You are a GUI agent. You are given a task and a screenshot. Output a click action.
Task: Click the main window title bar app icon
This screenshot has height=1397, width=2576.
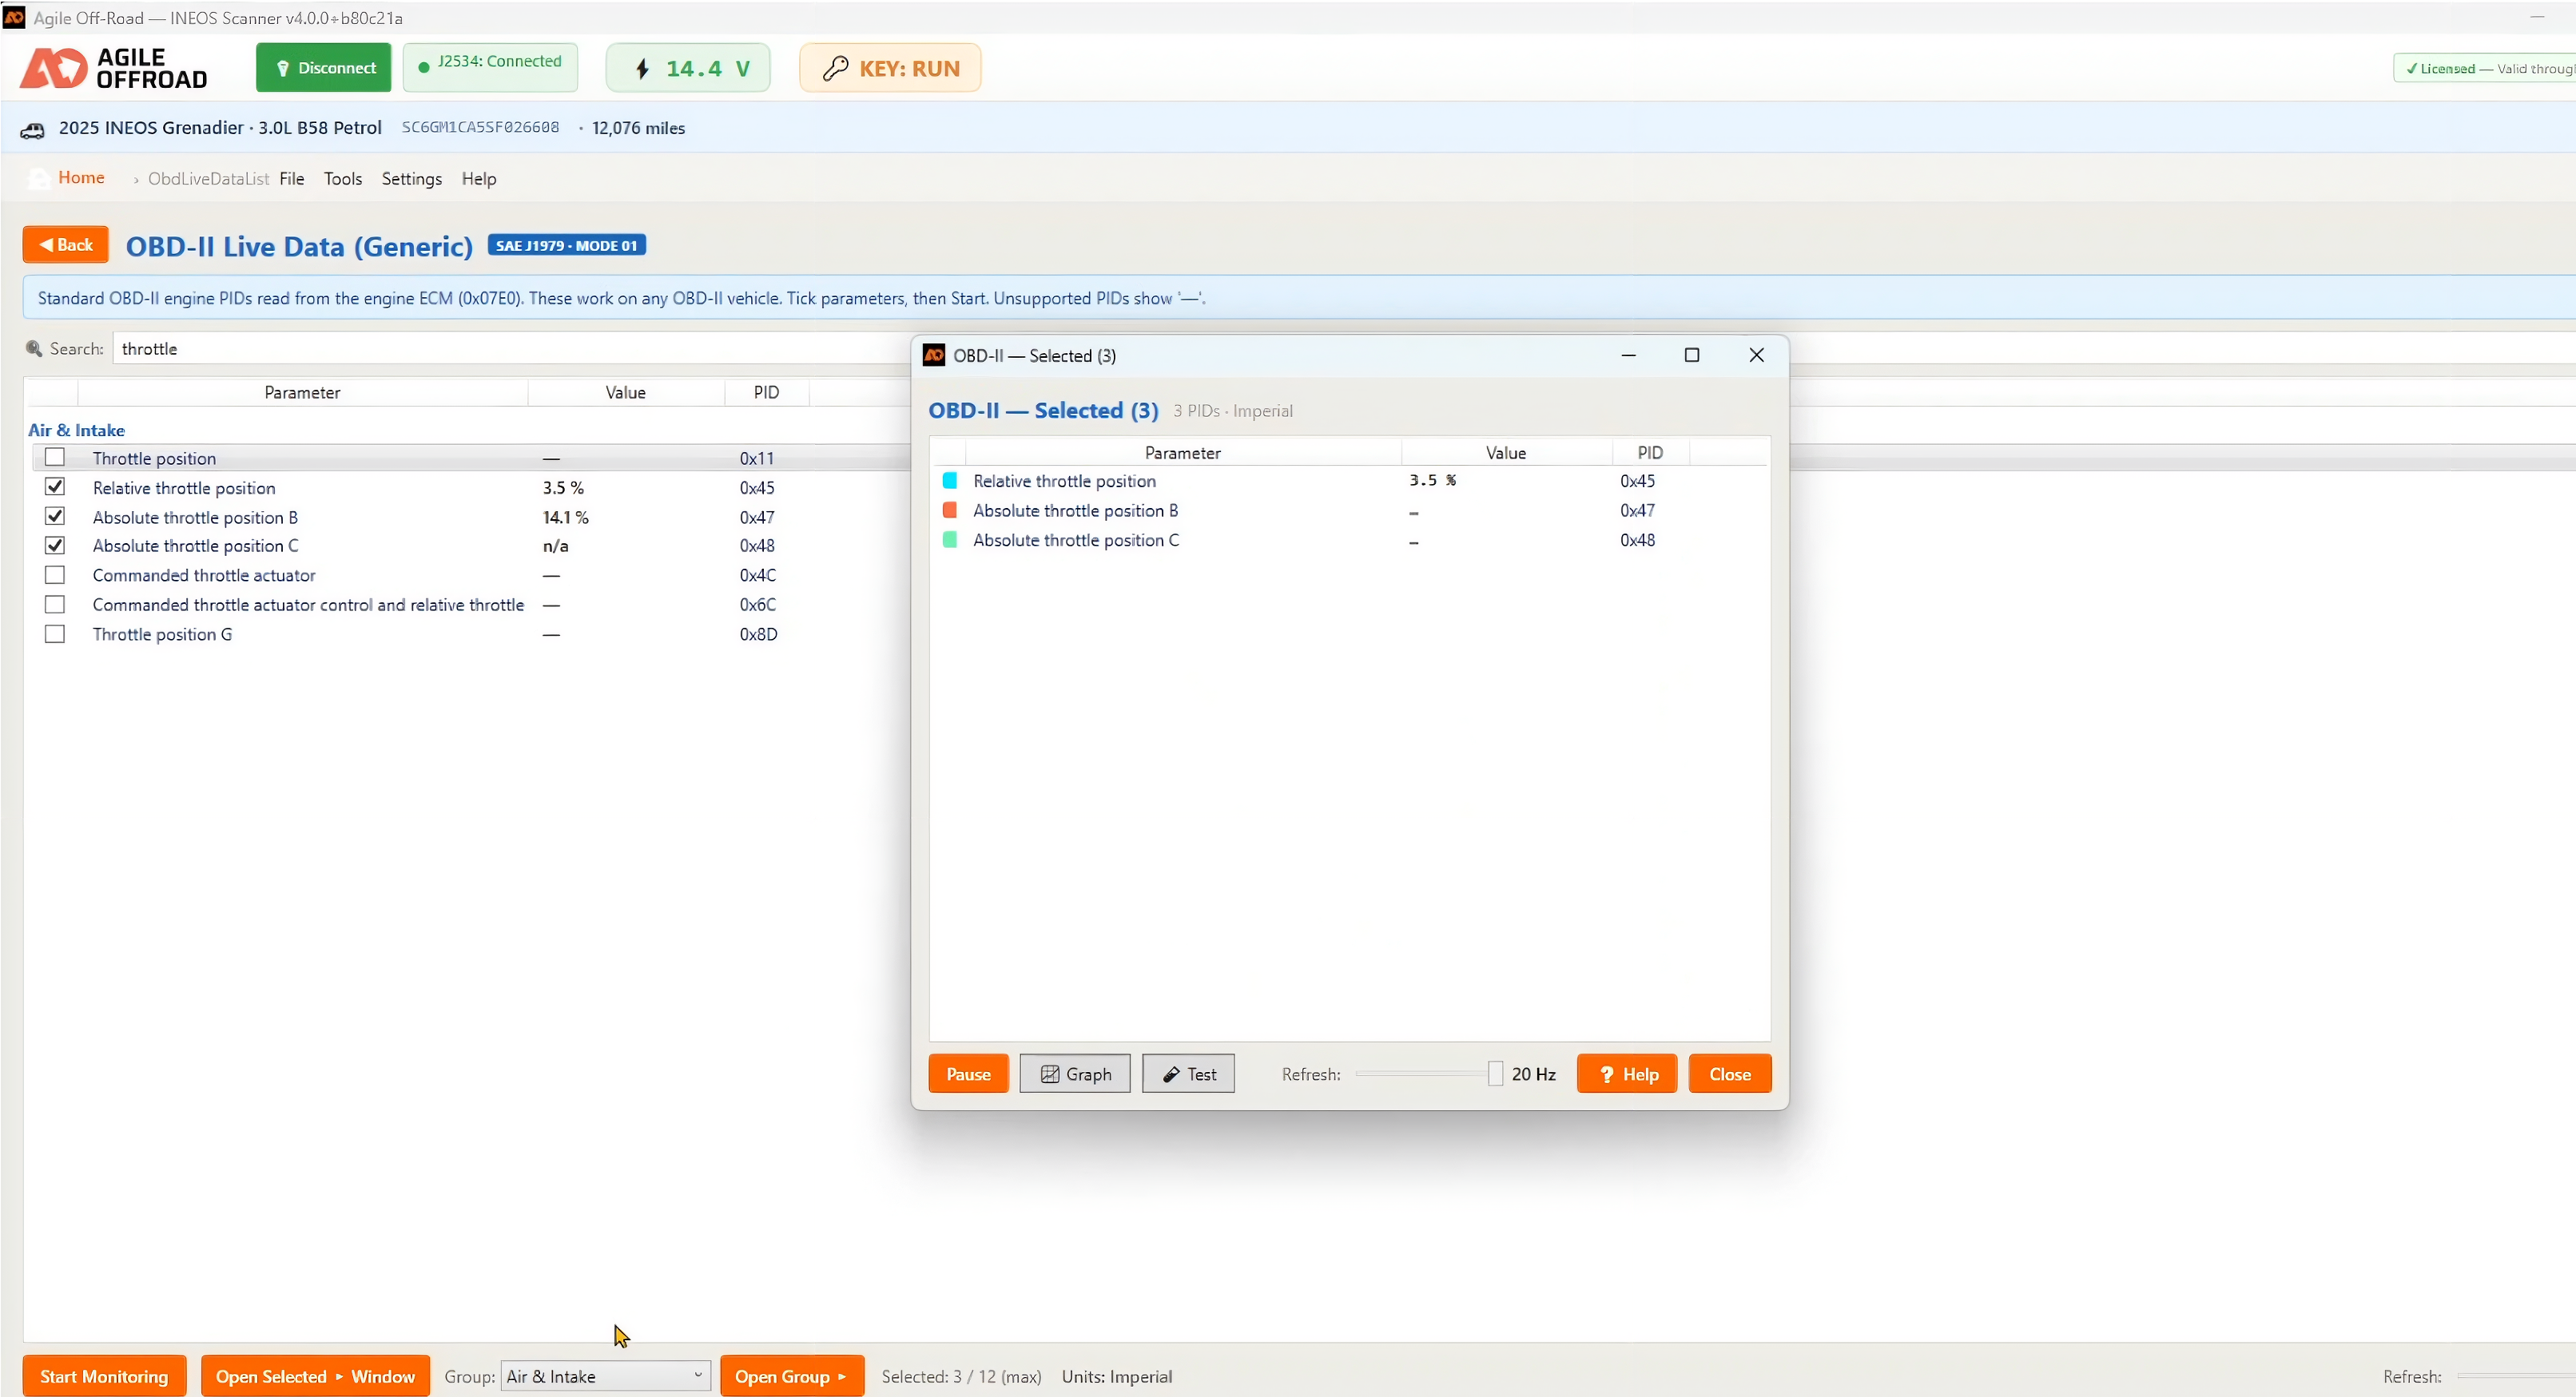point(14,17)
